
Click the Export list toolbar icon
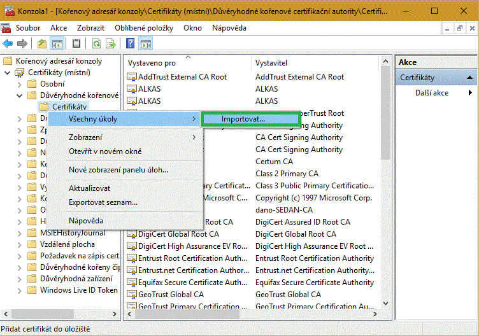tap(111, 43)
